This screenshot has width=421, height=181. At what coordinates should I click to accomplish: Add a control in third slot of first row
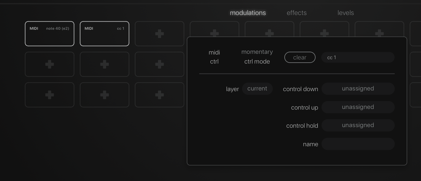pos(160,34)
